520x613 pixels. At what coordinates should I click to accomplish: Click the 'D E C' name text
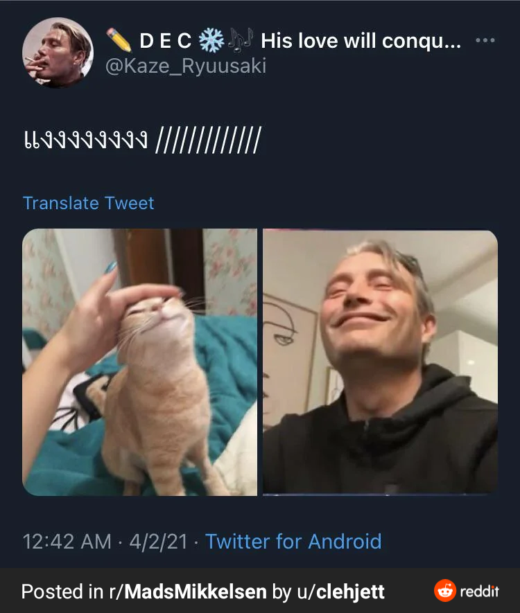[x=166, y=41]
